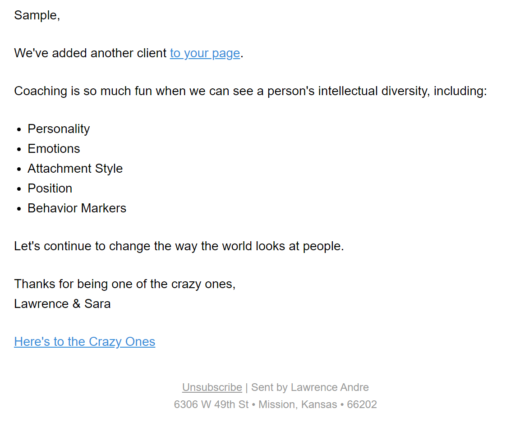Click the 'Emotions' bullet item
506x427 pixels.
pyautogui.click(x=54, y=149)
